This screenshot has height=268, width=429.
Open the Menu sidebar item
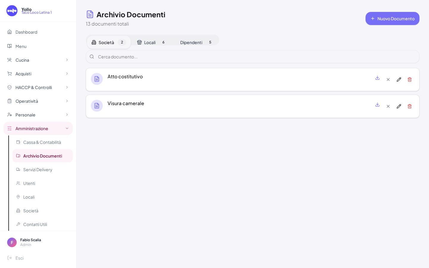point(38,46)
